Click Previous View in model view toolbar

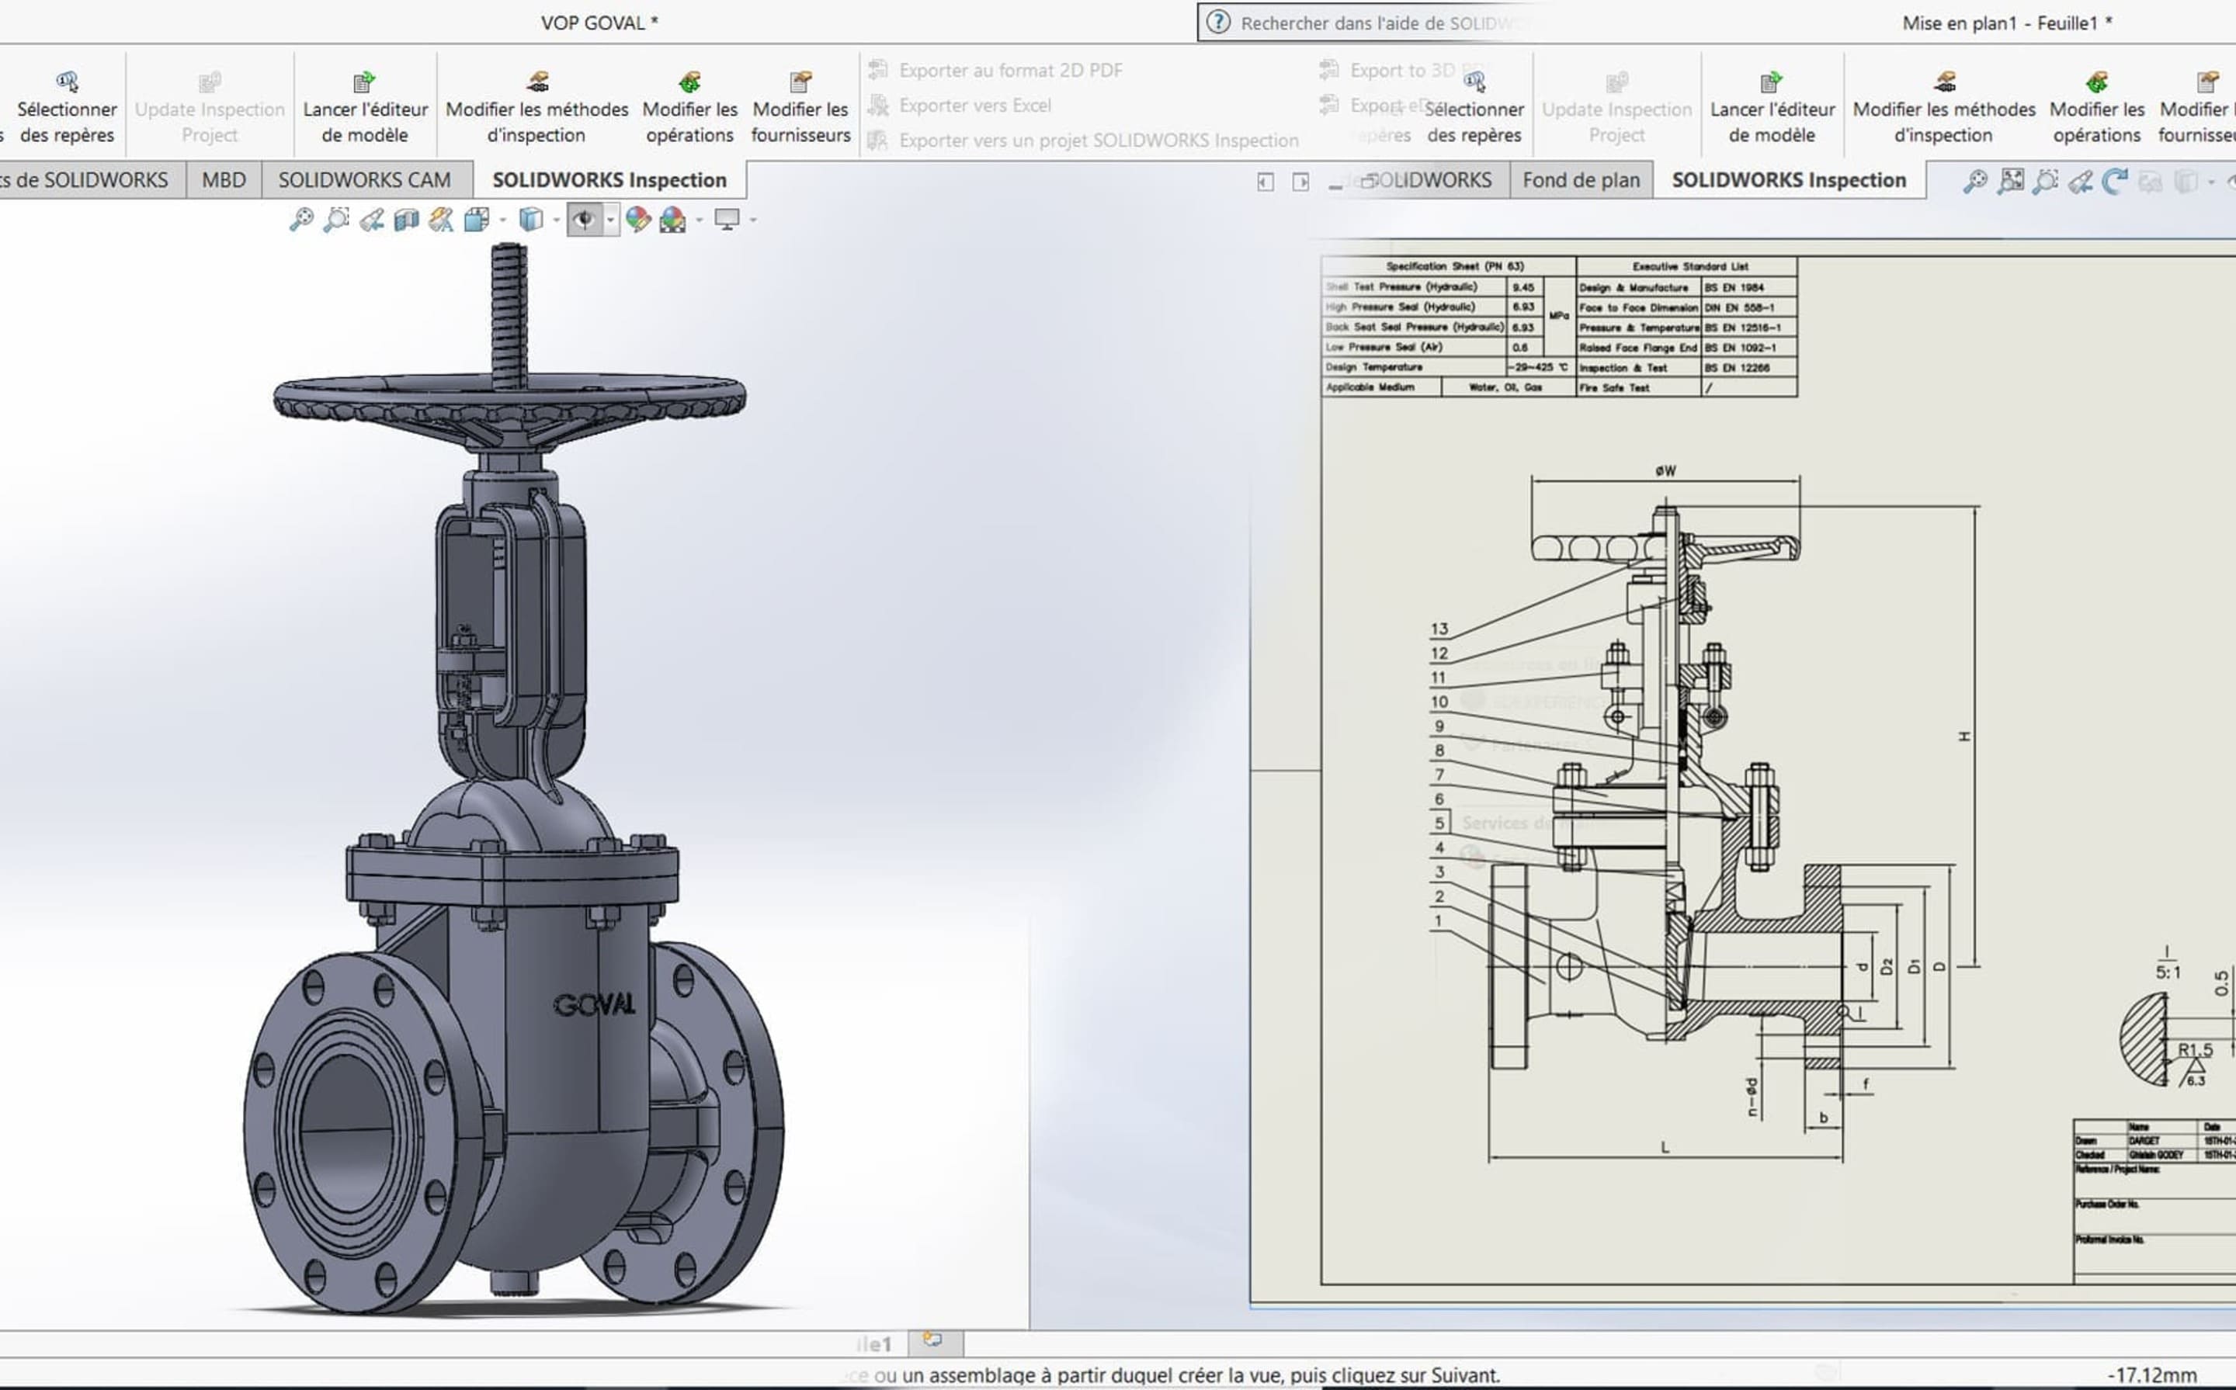click(371, 220)
